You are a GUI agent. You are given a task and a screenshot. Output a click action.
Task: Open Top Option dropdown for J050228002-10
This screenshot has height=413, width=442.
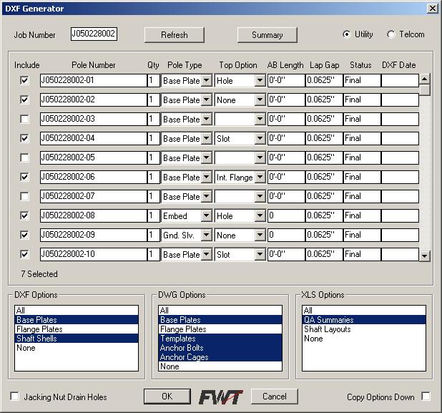260,254
